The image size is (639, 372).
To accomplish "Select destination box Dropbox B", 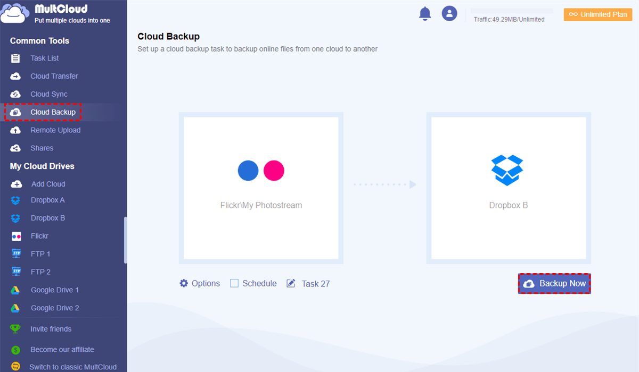I will click(509, 188).
